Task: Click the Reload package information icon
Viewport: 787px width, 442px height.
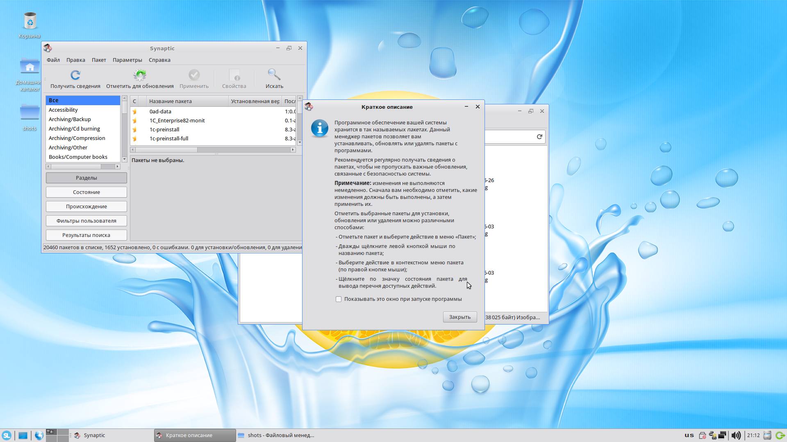Action: coord(75,75)
